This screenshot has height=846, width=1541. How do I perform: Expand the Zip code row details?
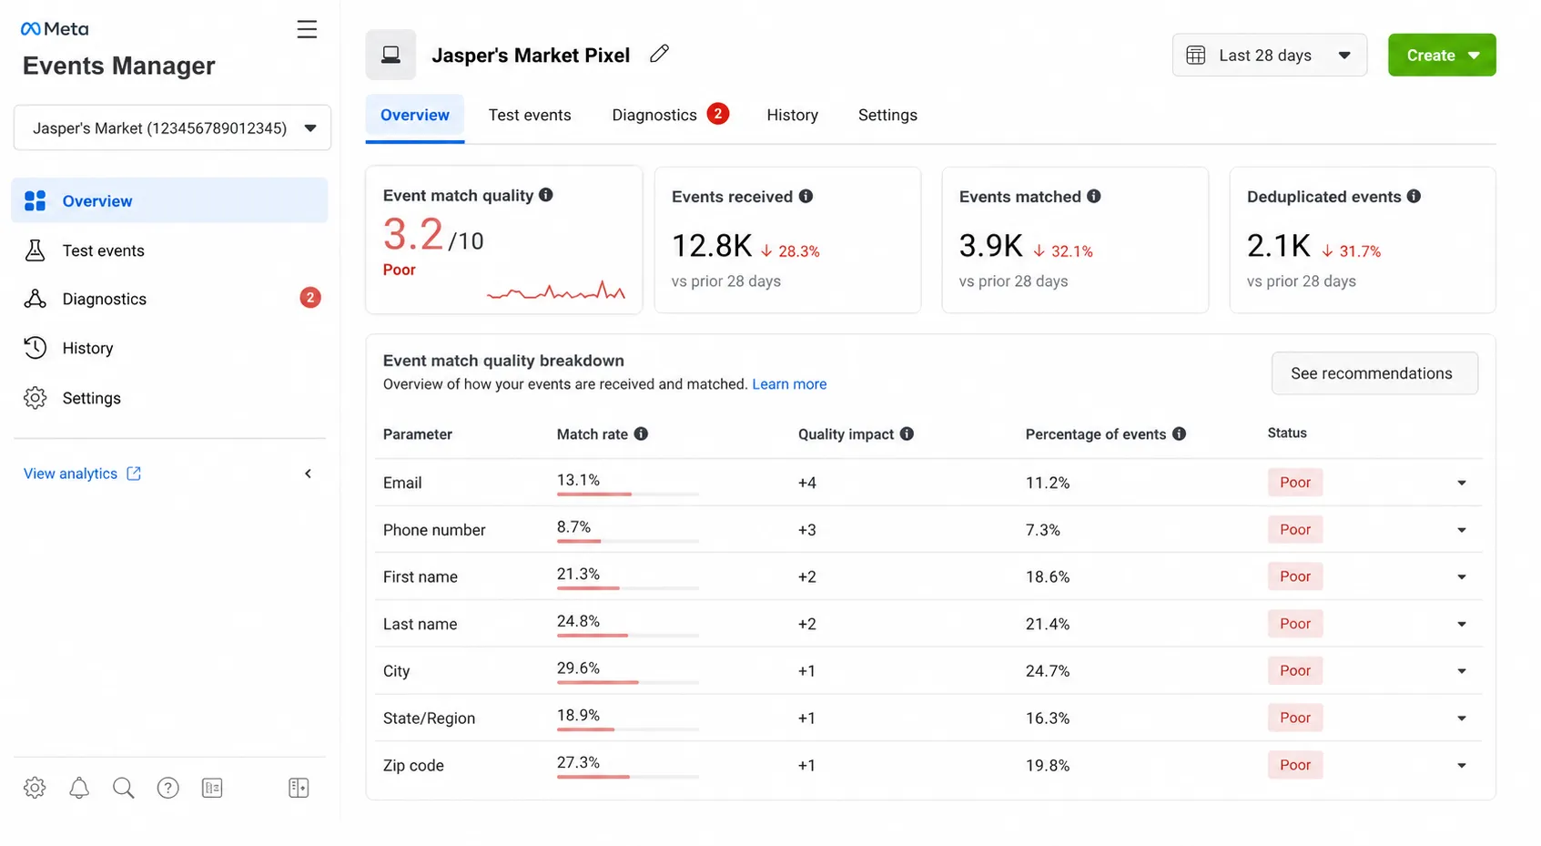(1461, 765)
